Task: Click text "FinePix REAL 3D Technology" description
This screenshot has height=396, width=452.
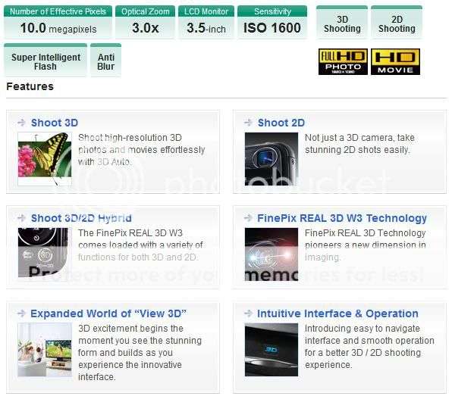Action: [366, 232]
